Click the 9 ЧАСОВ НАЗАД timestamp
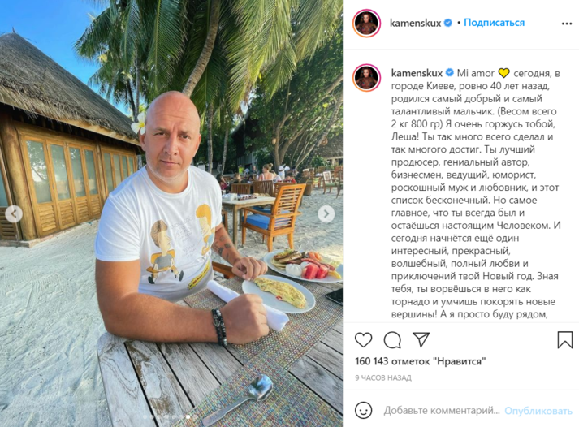The width and height of the screenshot is (579, 427). [383, 378]
